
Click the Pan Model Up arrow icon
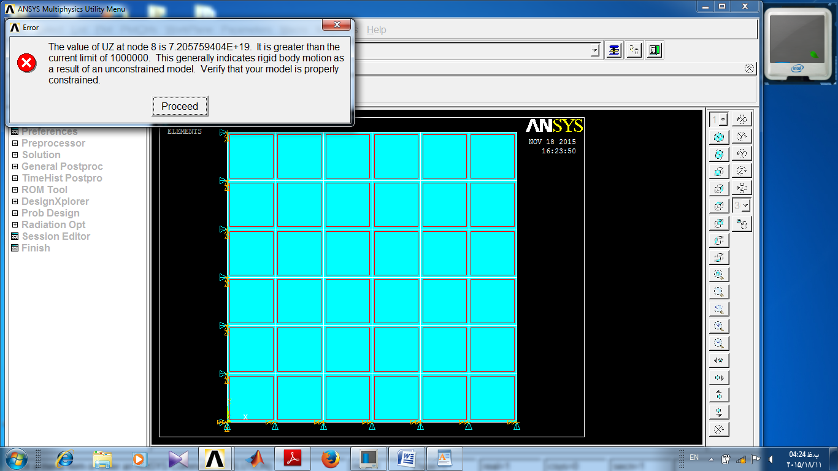pos(719,395)
